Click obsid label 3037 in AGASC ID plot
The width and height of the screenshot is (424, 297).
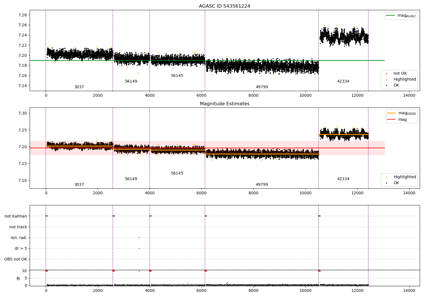coord(79,87)
